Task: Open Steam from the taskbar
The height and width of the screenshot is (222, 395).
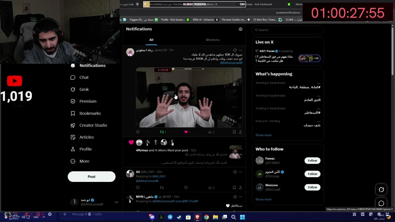Action: [179, 217]
